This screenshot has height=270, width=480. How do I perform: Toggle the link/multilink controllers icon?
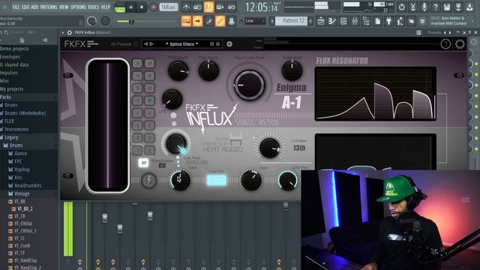click(x=220, y=21)
